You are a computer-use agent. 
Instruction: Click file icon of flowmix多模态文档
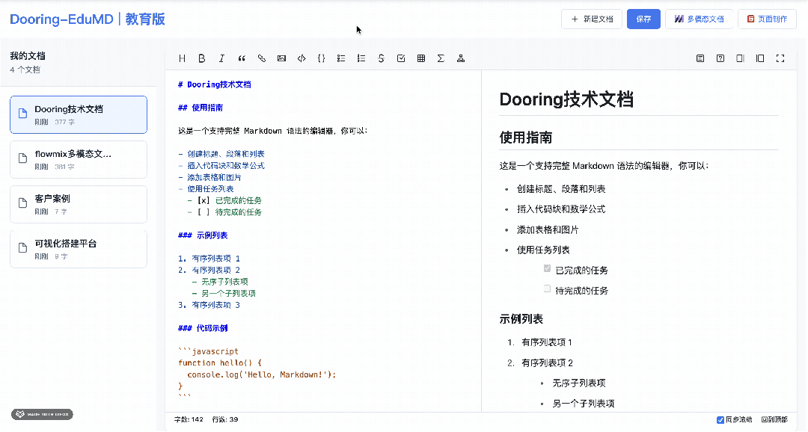22,158
